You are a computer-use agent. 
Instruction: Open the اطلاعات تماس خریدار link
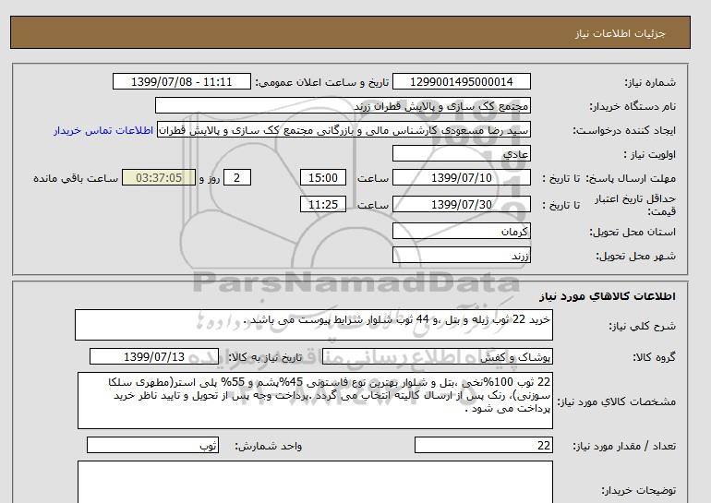pos(104,130)
